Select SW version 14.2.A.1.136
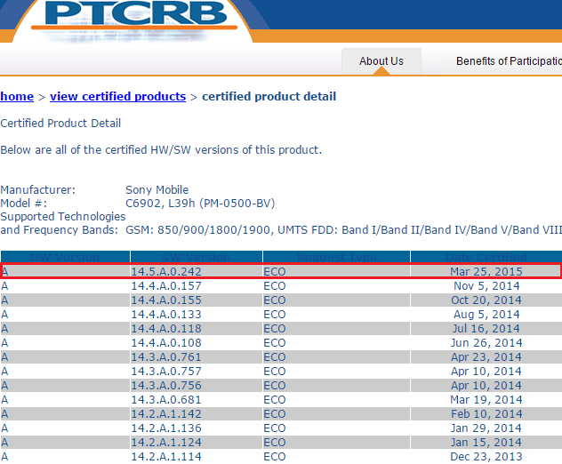Viewport: 562px width, 464px height. [166, 428]
